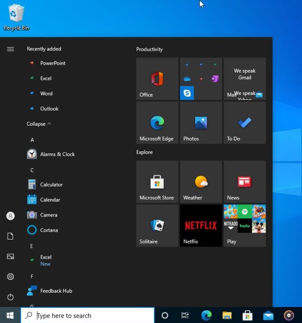Open Settings gear in Start sidebar
This screenshot has width=302, height=323.
click(x=10, y=276)
